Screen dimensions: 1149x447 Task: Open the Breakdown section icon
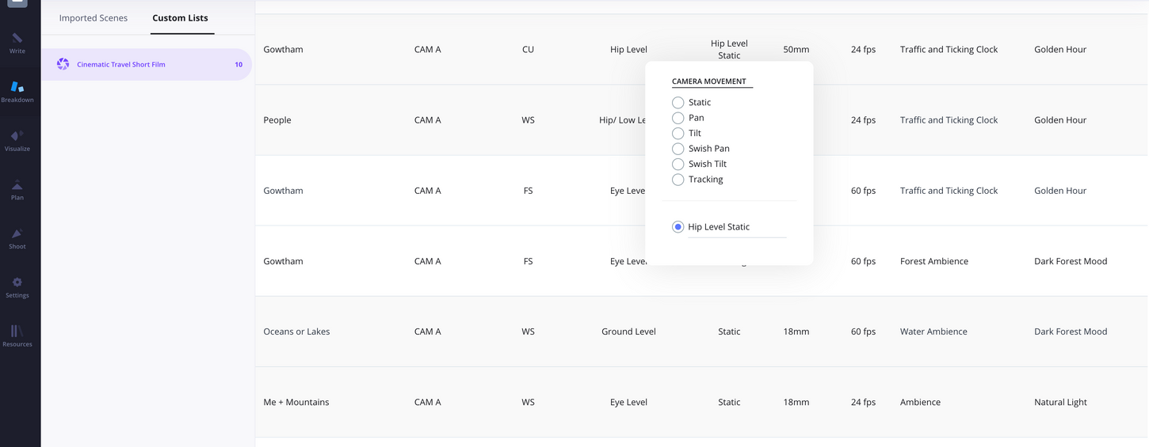point(17,87)
